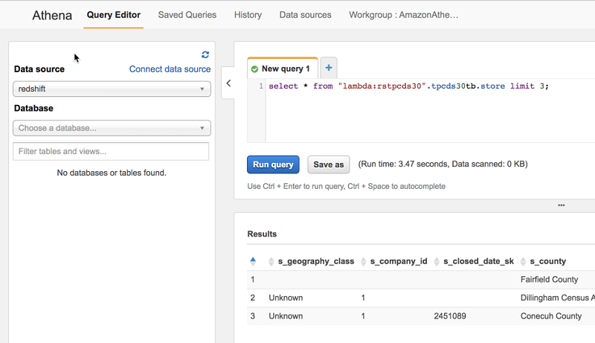The image size is (595, 343).
Task: Expand the Choose a database dropdown
Action: (x=112, y=128)
